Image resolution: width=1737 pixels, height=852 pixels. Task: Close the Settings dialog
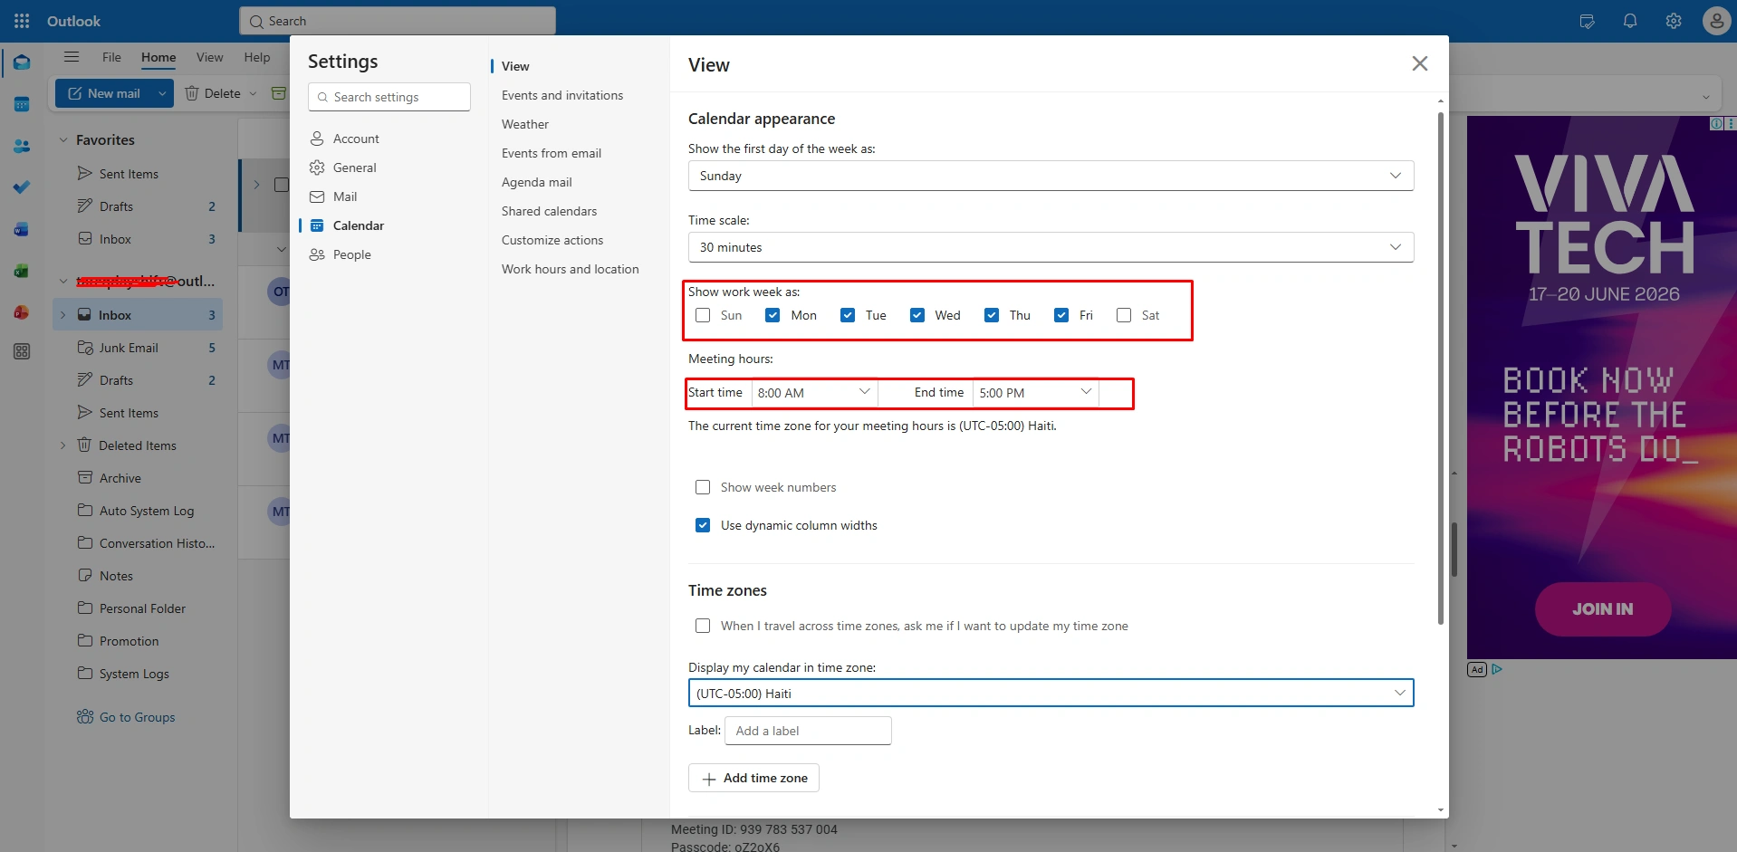point(1419,63)
